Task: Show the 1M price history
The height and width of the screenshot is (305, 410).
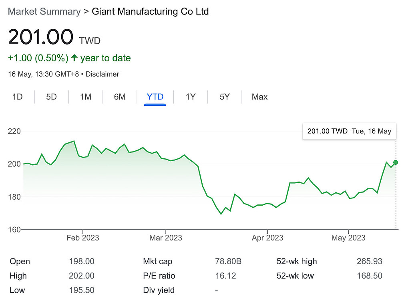Action: 86,97
